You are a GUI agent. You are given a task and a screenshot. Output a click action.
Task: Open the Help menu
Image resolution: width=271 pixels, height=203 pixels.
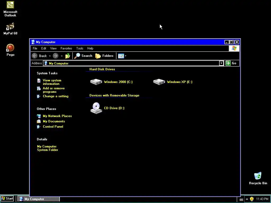point(90,48)
